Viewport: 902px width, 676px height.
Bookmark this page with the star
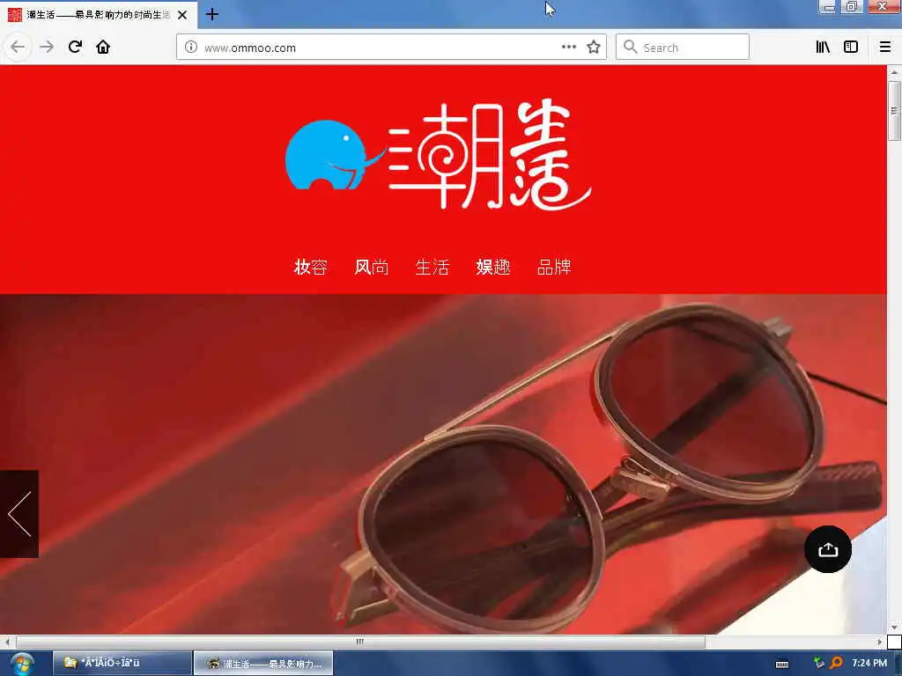coord(594,48)
